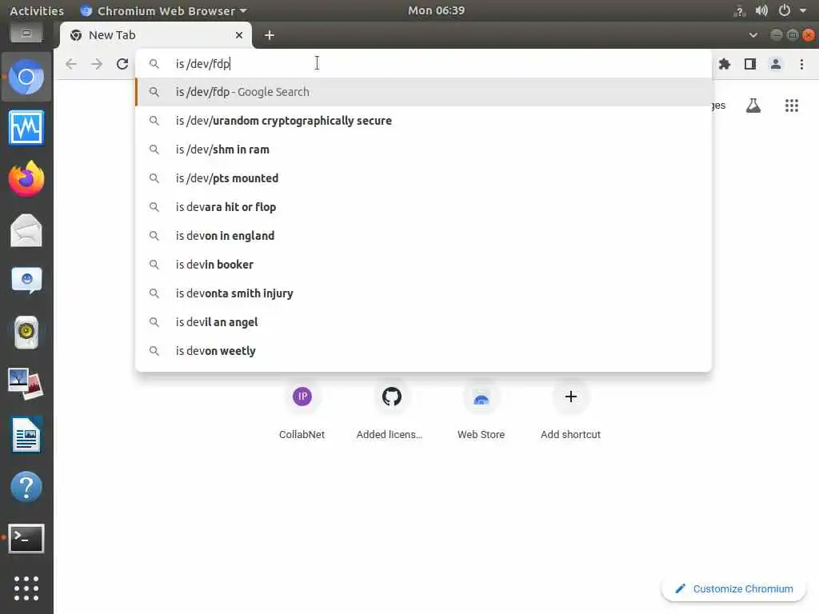Screen dimensions: 819x614
Task: Open Shotwell photo viewer in dock
Action: (x=26, y=384)
